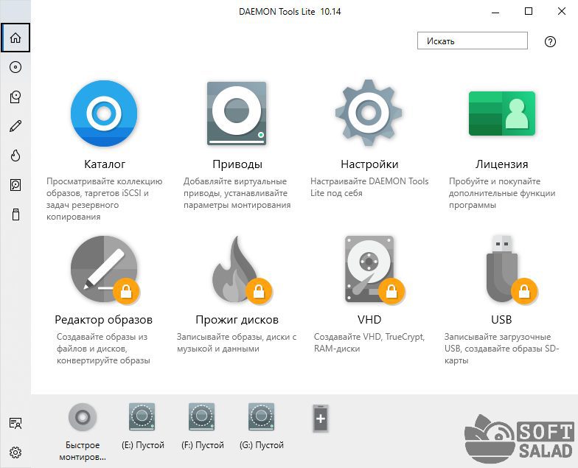Click the USB heading text

(501, 320)
